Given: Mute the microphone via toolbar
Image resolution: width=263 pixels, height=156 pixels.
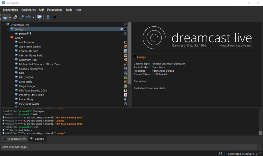Looking at the screenshot, I should (x=22, y=17).
